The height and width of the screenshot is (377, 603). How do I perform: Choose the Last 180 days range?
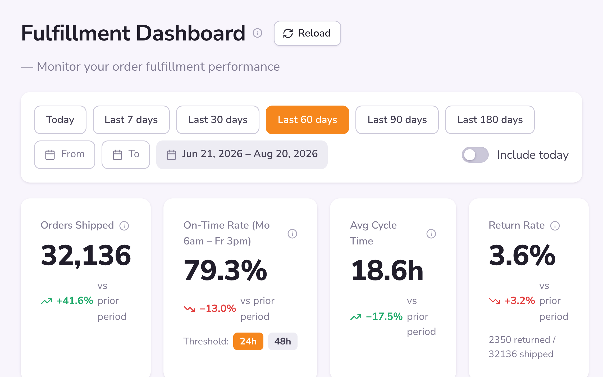click(490, 120)
